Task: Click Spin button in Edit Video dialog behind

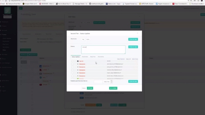Action: pos(122,105)
